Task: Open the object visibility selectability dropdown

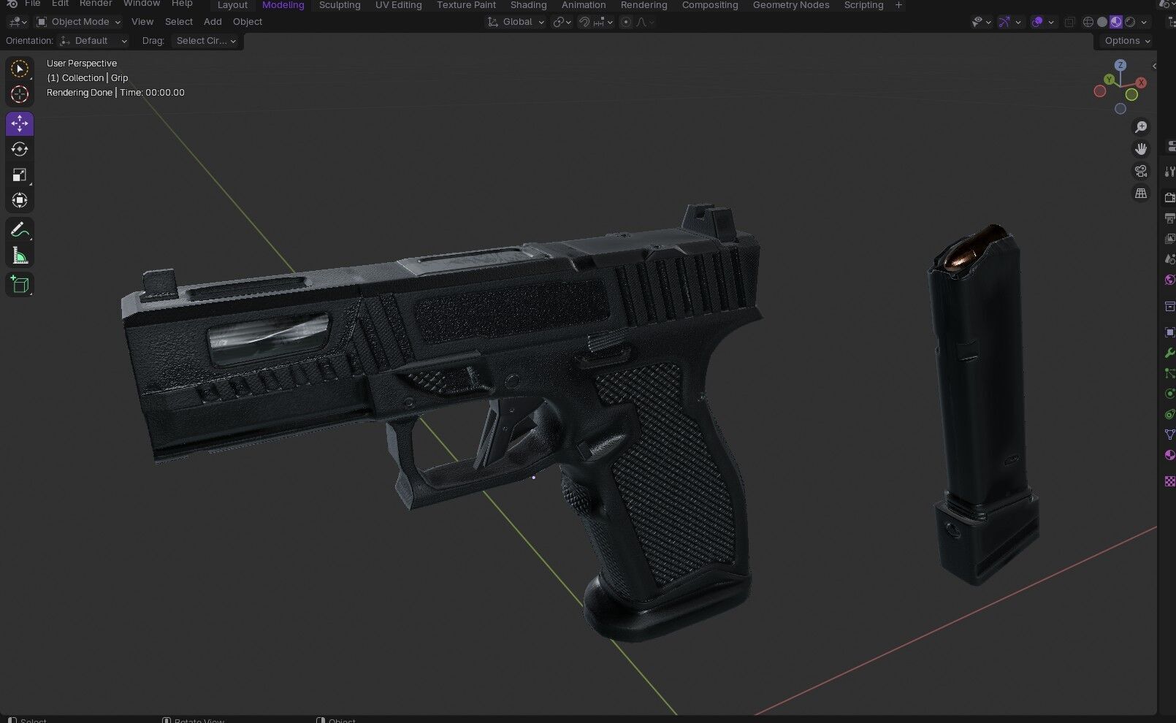Action: [981, 22]
